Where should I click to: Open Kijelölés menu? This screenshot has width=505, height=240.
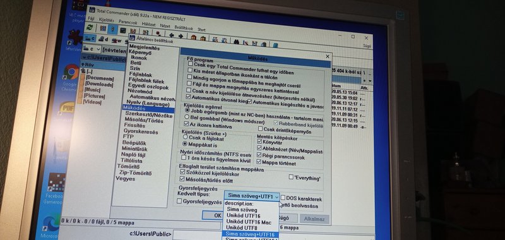[106, 20]
